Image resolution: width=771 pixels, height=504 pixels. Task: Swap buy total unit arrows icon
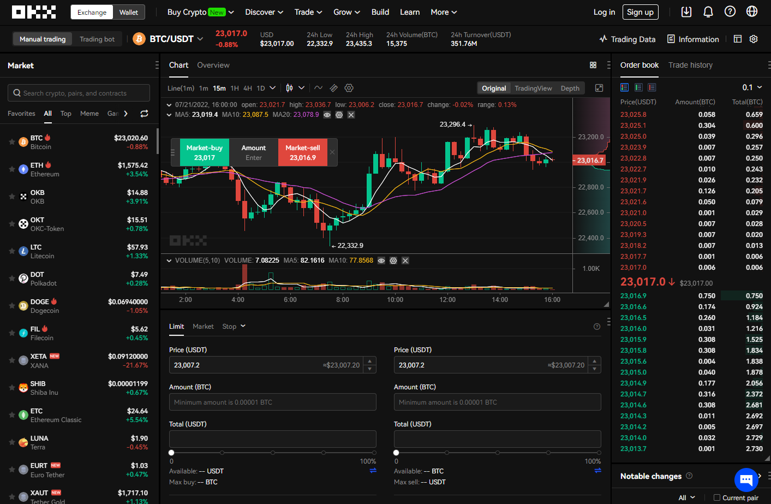pyautogui.click(x=373, y=470)
